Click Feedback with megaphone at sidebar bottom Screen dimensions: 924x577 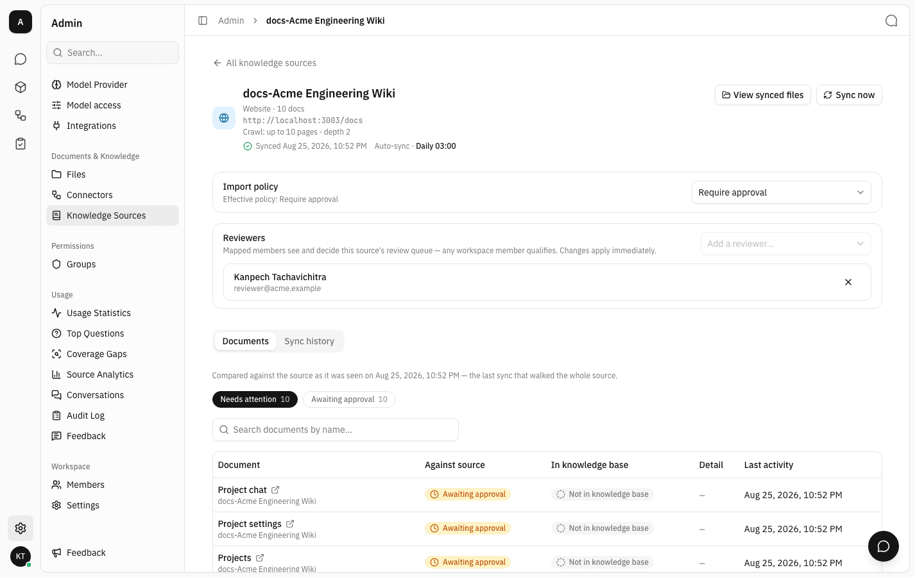[112, 553]
